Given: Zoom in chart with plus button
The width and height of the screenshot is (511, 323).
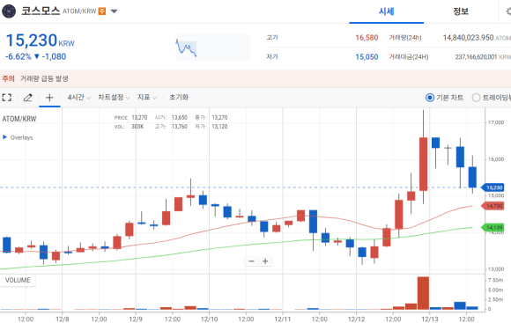Looking at the screenshot, I should coord(265,261).
